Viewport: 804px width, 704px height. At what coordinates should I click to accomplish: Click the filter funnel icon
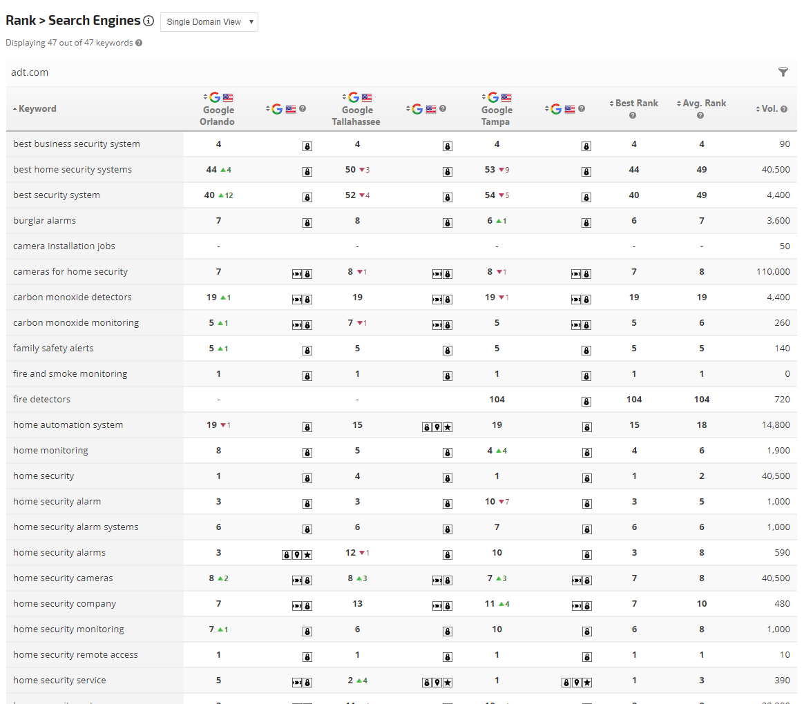(783, 72)
